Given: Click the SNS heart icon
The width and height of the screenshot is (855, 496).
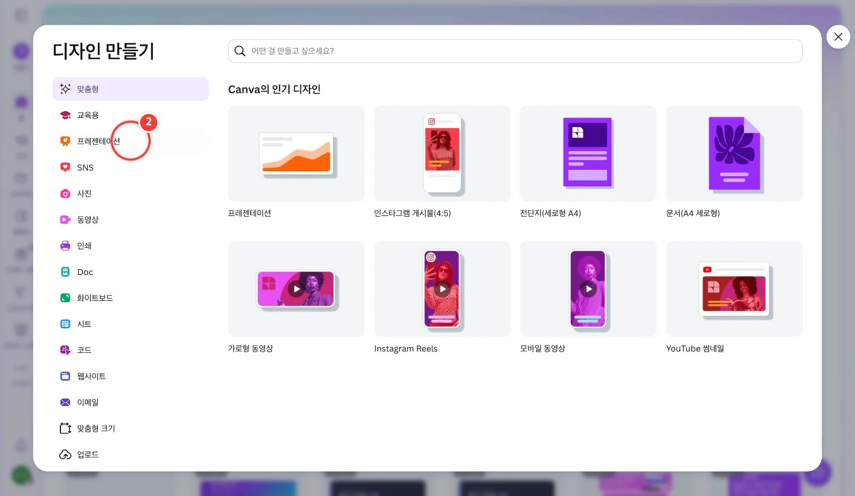Looking at the screenshot, I should [65, 167].
